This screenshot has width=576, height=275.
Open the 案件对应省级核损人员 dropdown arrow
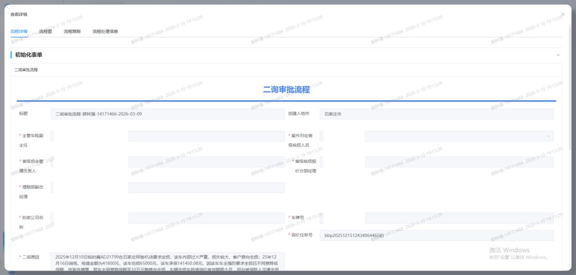pyautogui.click(x=548, y=137)
